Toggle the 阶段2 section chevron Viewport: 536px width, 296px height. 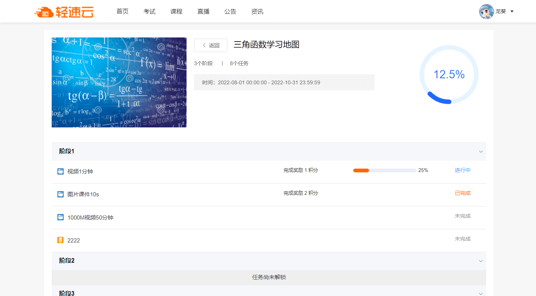tap(481, 261)
